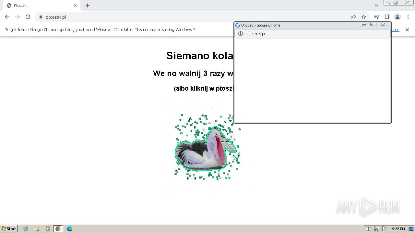Open media controls icon in toolbar
Viewport: 415px width, 233px height.
coord(376,17)
